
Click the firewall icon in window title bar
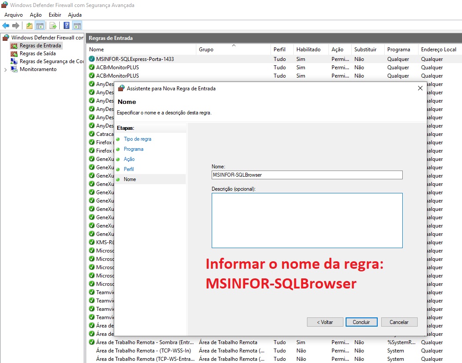(x=4, y=5)
